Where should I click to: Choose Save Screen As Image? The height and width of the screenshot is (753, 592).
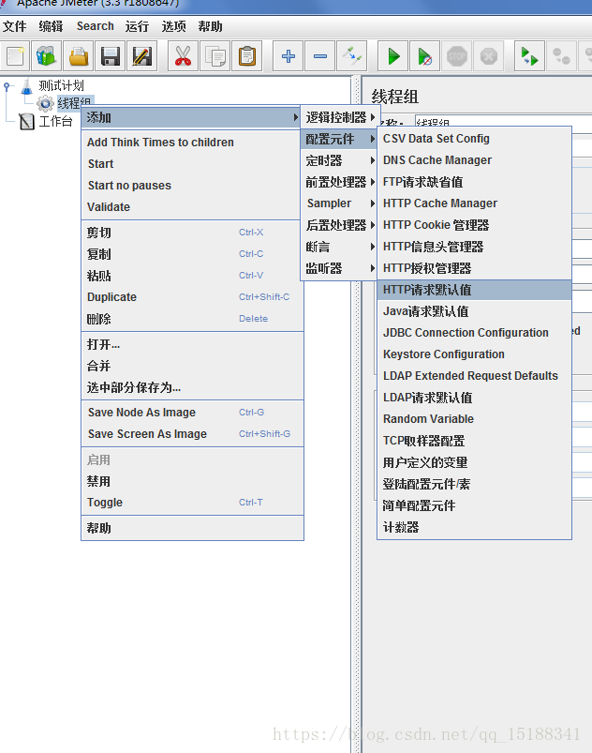(192, 434)
